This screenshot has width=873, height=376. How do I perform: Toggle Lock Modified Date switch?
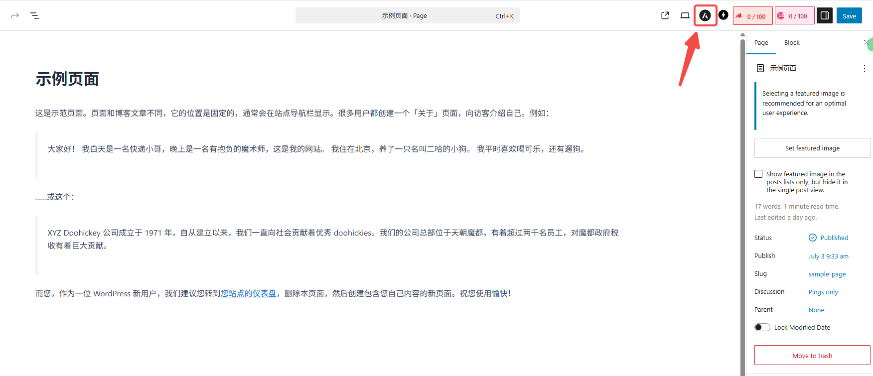pyautogui.click(x=762, y=327)
